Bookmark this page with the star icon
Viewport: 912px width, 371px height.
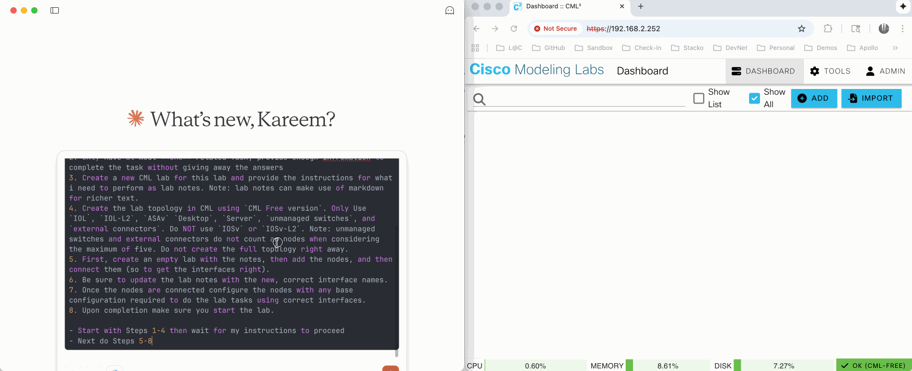click(x=802, y=29)
